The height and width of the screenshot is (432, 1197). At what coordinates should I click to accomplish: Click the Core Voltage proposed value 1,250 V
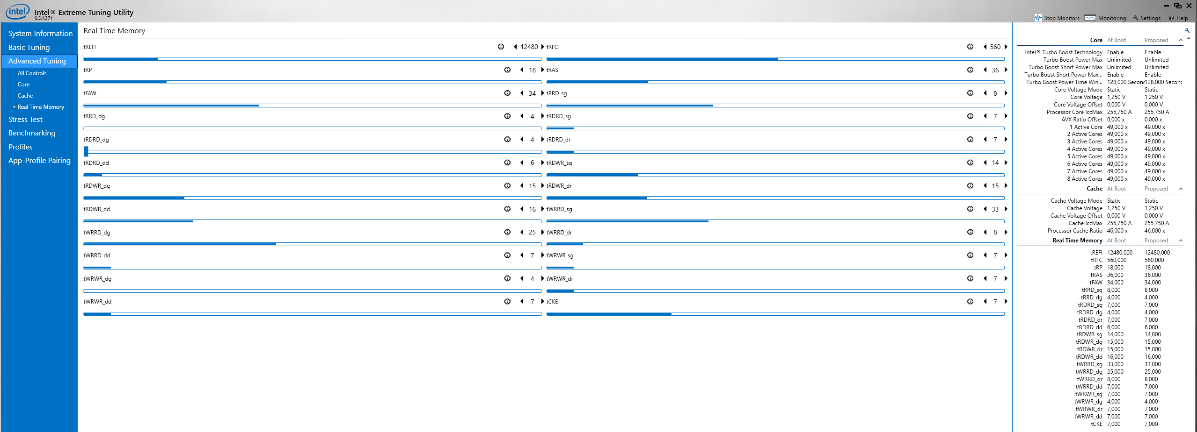[x=1153, y=97]
